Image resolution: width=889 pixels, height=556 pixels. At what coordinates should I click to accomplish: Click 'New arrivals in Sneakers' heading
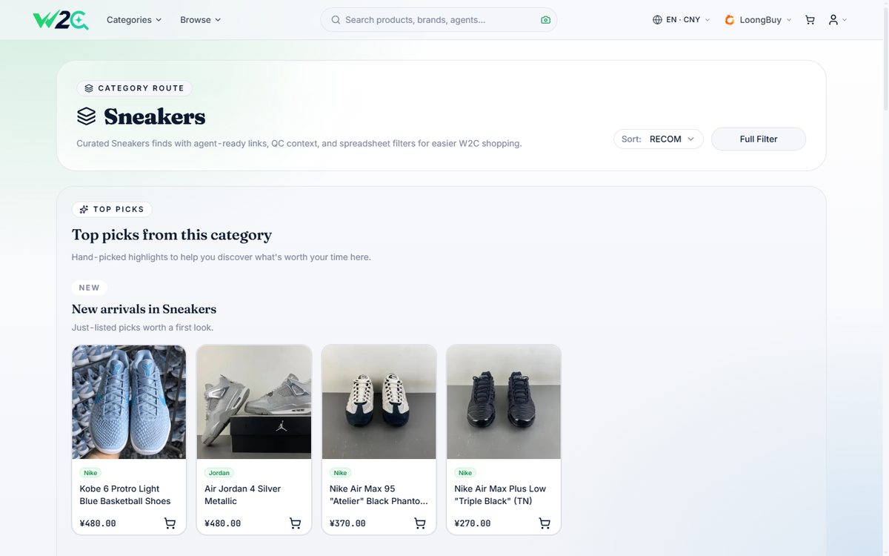point(144,309)
